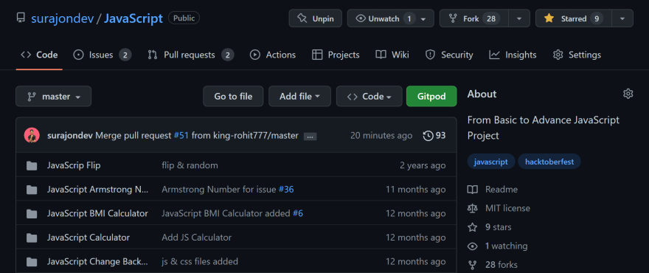Click the Go to file button

tap(233, 96)
